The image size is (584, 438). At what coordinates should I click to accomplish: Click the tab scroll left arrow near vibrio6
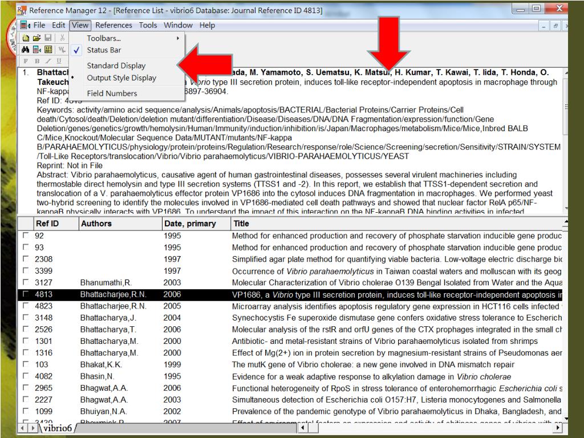click(23, 428)
